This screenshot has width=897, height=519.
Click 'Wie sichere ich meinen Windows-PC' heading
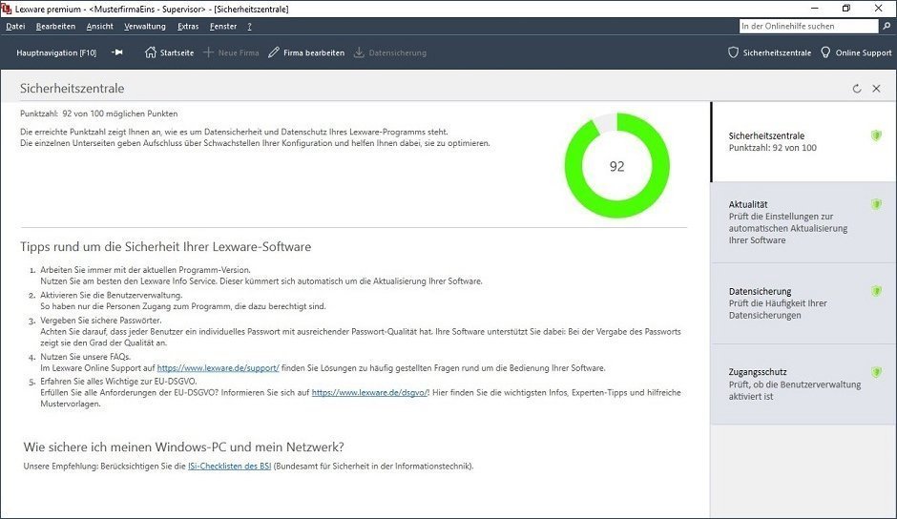click(183, 446)
